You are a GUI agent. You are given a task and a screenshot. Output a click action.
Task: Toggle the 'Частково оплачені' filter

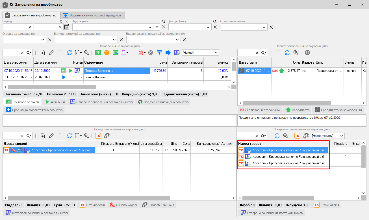23,102
